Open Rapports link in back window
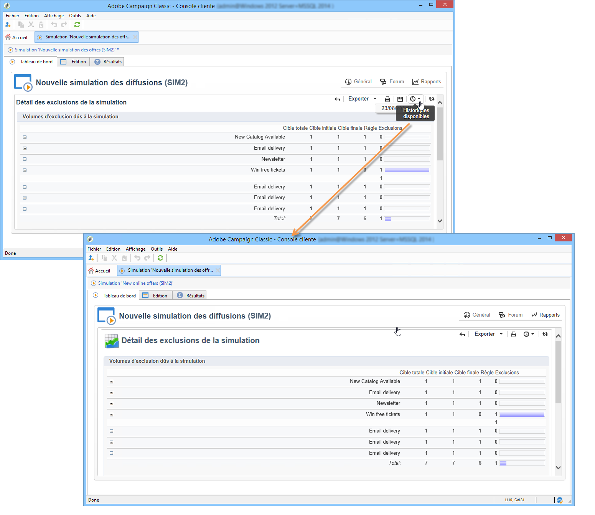 [427, 82]
